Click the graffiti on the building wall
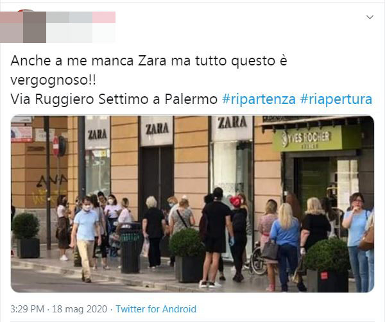The width and height of the screenshot is (385, 322). point(51,189)
